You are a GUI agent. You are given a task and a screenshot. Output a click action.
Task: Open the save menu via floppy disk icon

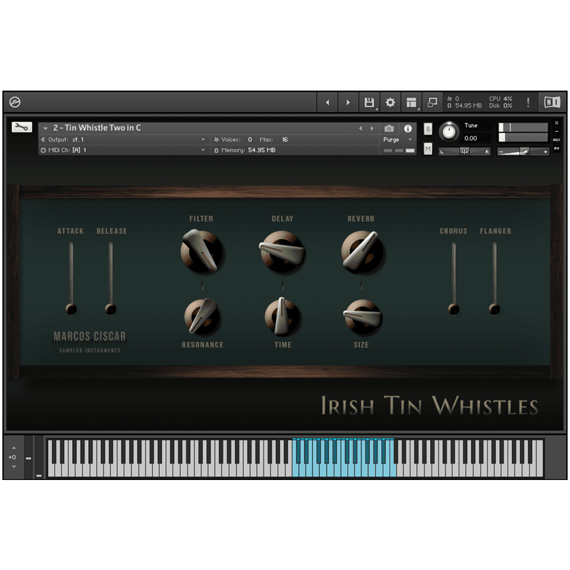369,103
